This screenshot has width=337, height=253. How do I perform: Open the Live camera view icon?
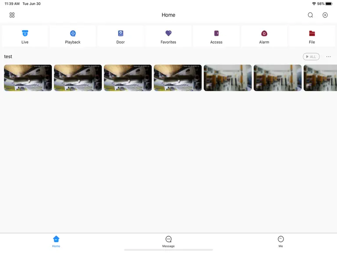pyautogui.click(x=25, y=33)
